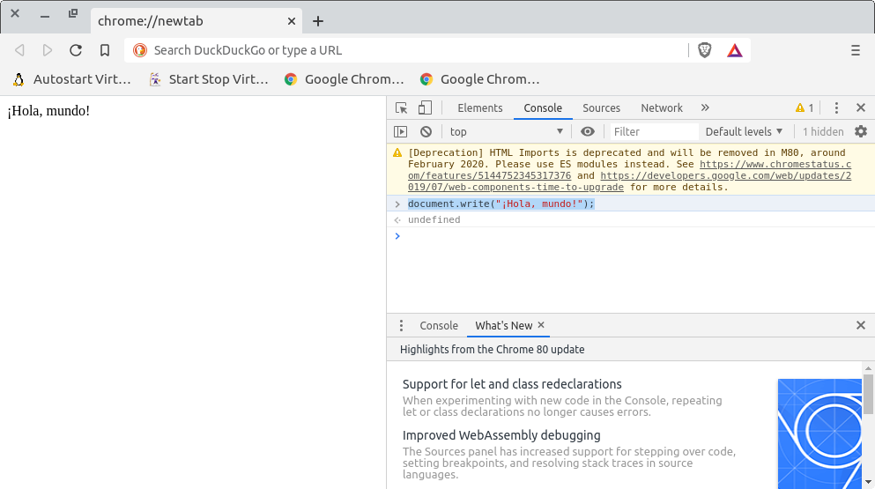The image size is (875, 489).
Task: Clear console with the clear icon
Action: click(426, 132)
